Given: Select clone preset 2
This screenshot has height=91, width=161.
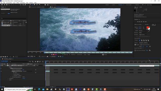Looking at the screenshot, I should (142, 40).
